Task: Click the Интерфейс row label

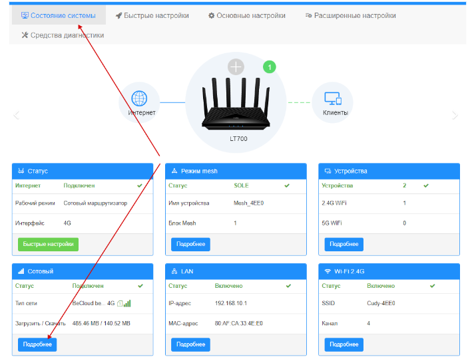Action: (30, 223)
